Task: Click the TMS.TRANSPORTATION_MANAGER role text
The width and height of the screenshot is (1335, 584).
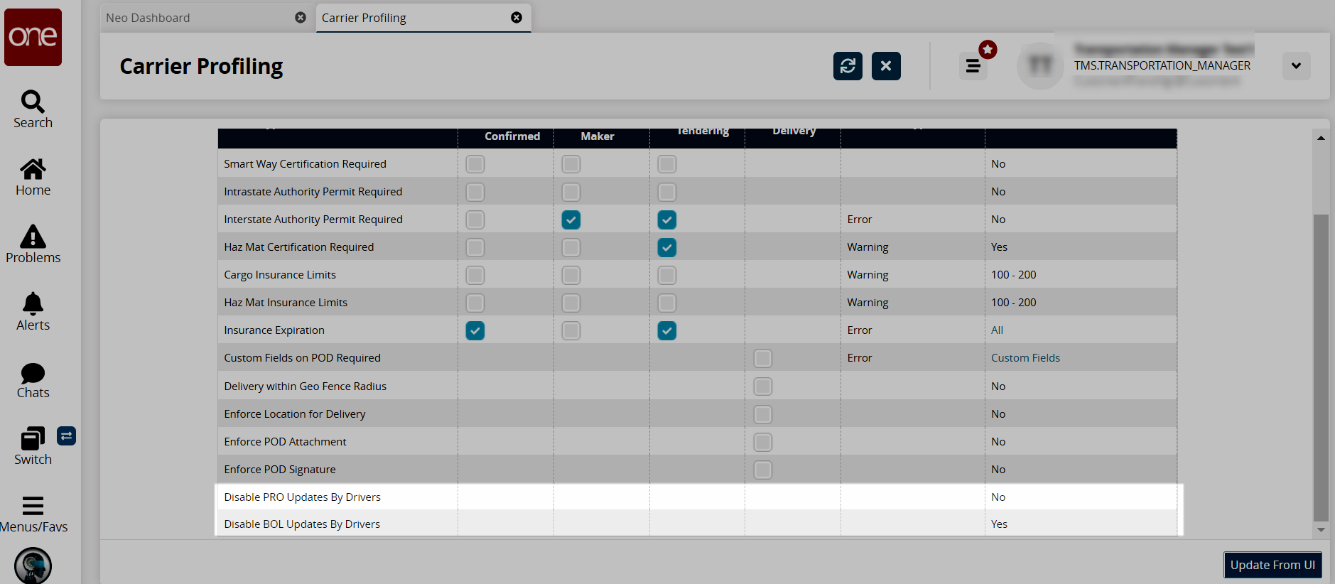Action: pyautogui.click(x=1162, y=65)
